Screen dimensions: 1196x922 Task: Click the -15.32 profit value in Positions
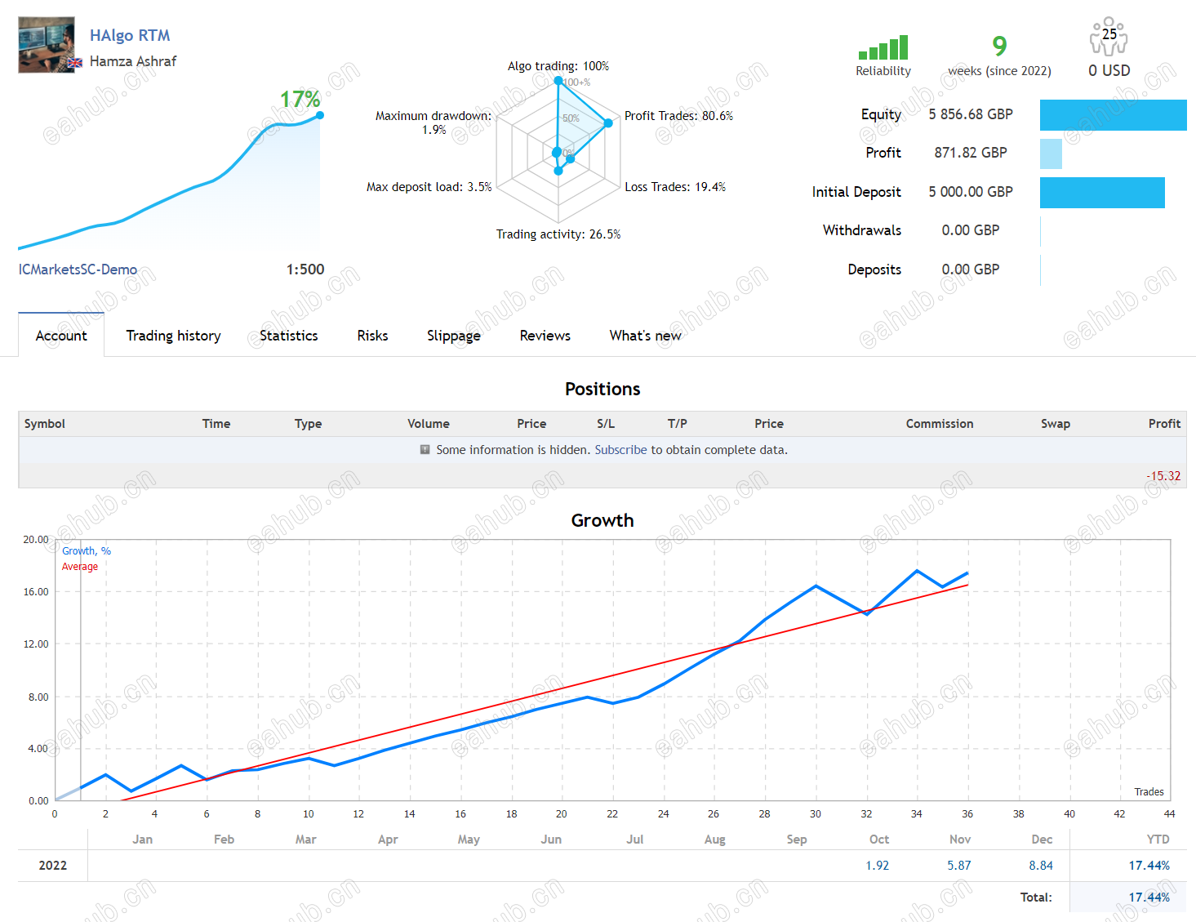(1163, 476)
